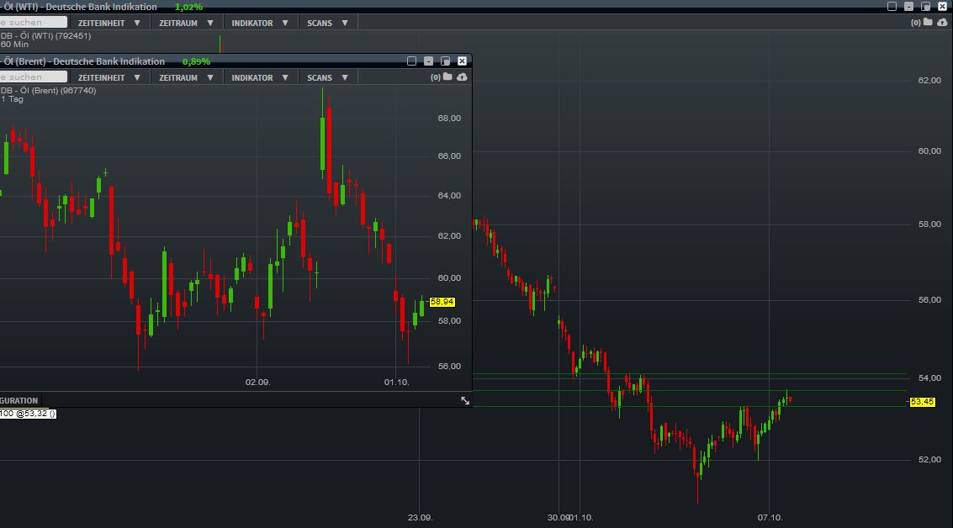Select the order entry showing 100 @53,32
This screenshot has height=528, width=953.
[x=28, y=414]
